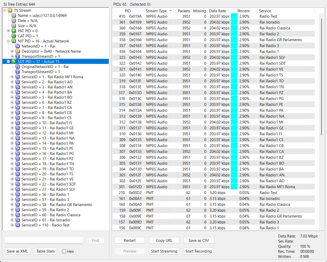Select the PID 210 PMT Radio Test row
The width and height of the screenshot is (327, 262).
pos(213,193)
